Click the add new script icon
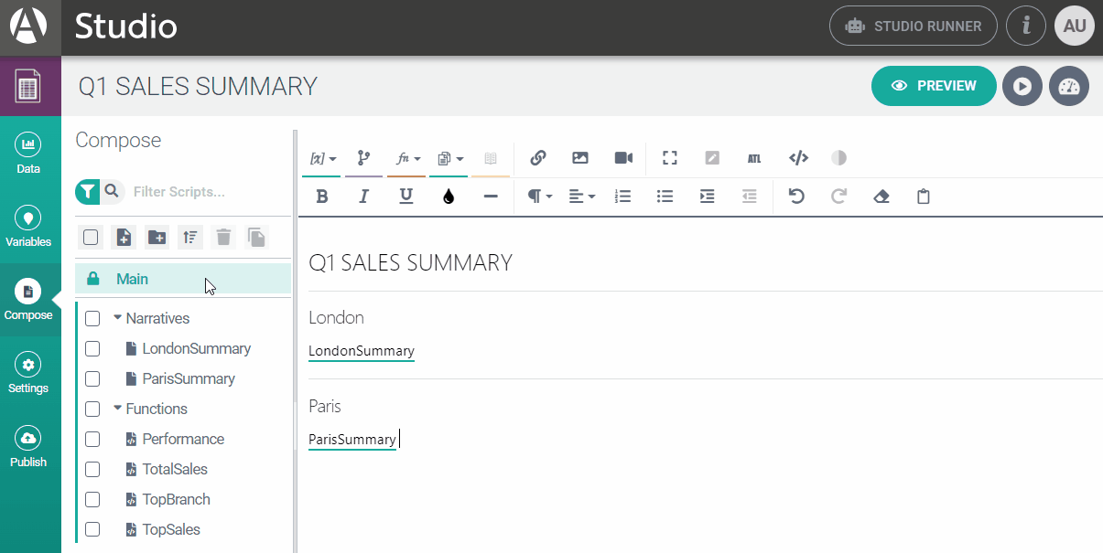 pos(124,238)
